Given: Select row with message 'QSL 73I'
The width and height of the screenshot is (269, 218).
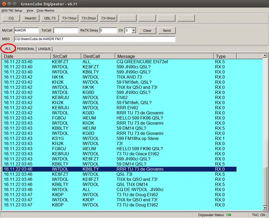Looking at the screenshot, I should click(119, 174).
